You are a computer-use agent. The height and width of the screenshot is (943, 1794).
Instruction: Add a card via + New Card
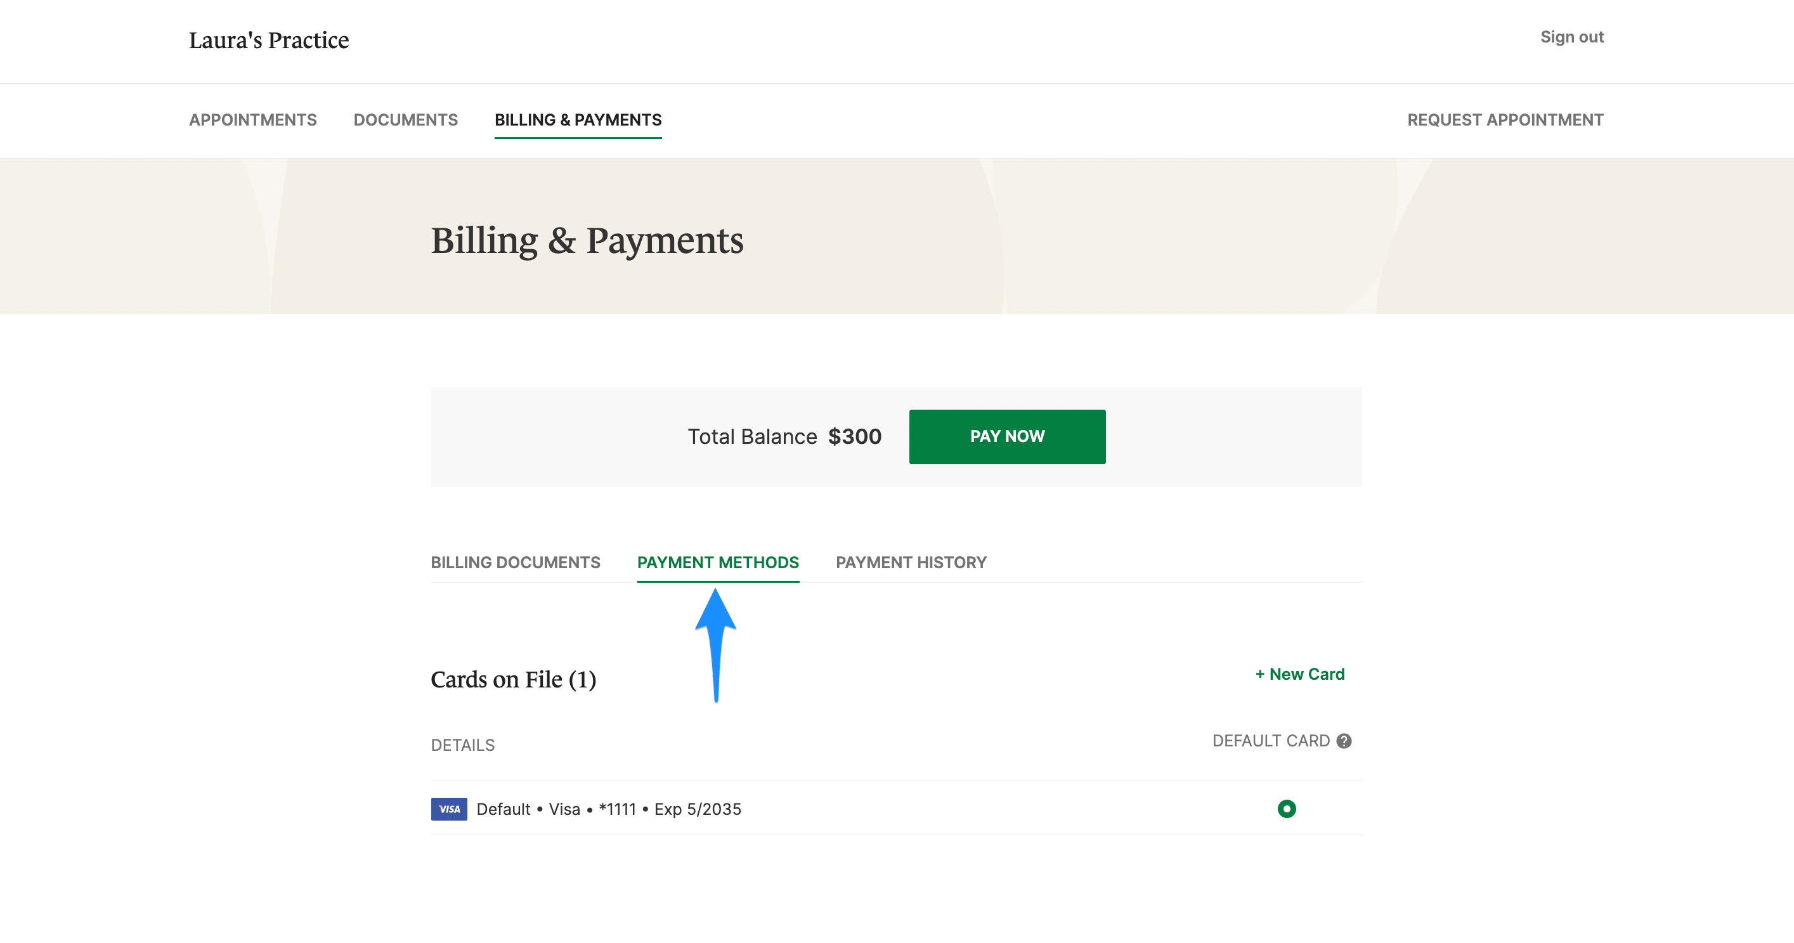point(1299,673)
